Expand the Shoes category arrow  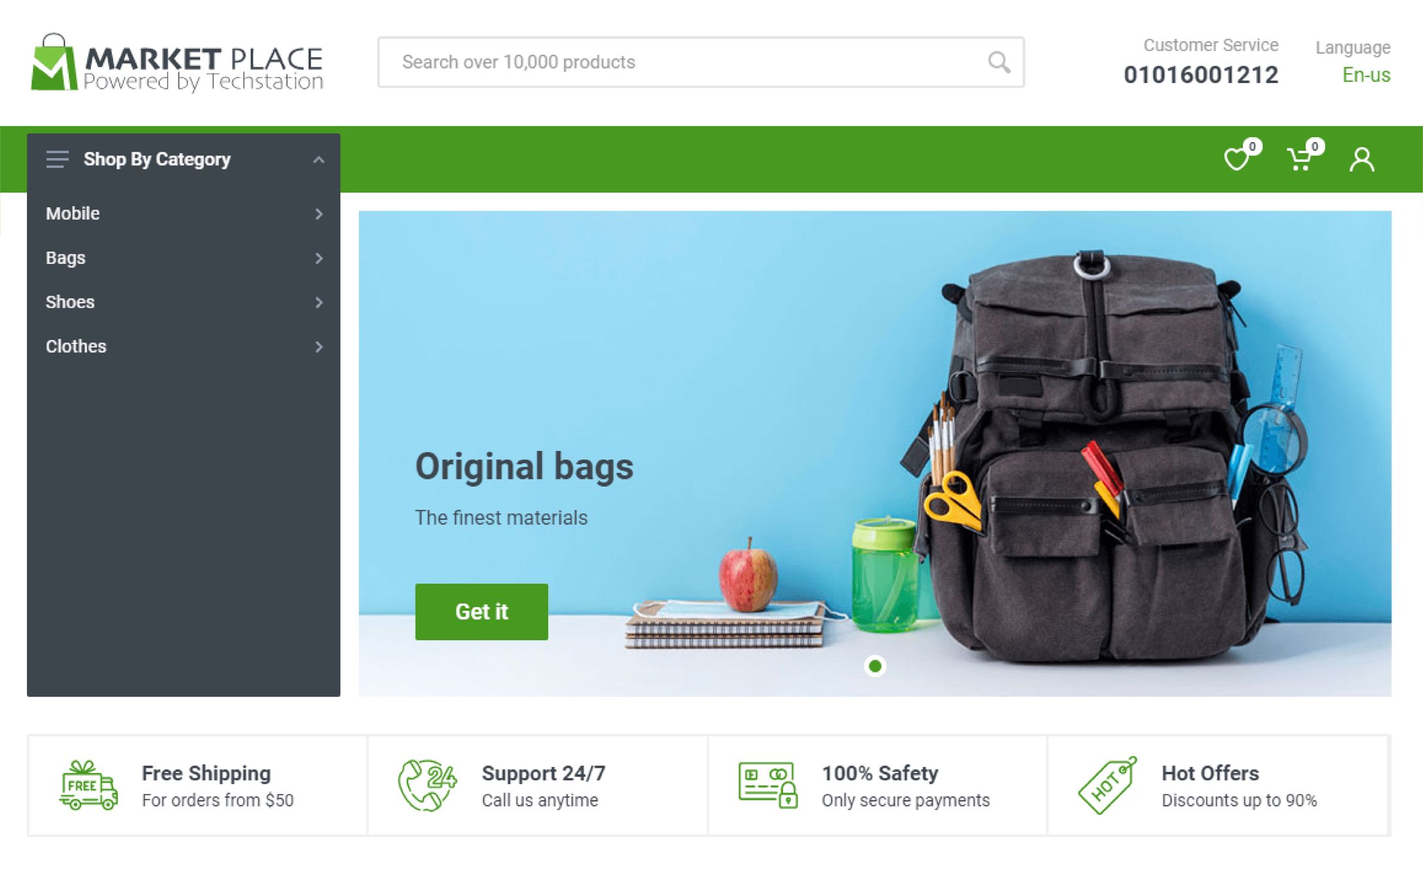pyautogui.click(x=319, y=302)
